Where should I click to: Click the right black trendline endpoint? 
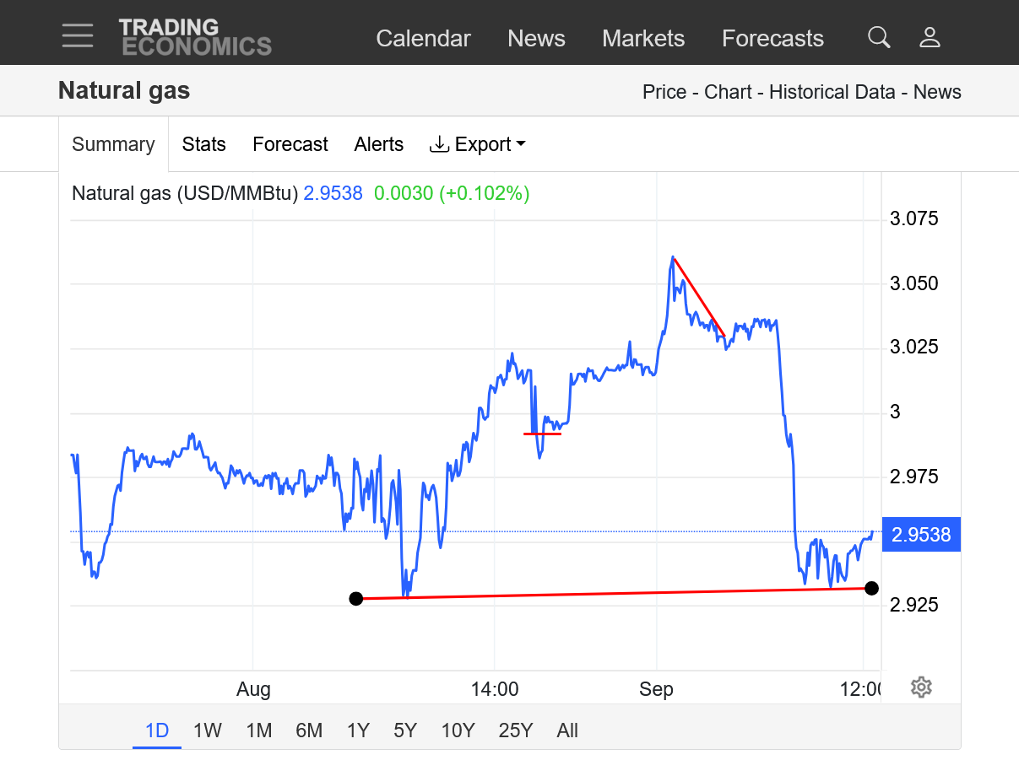(x=872, y=588)
